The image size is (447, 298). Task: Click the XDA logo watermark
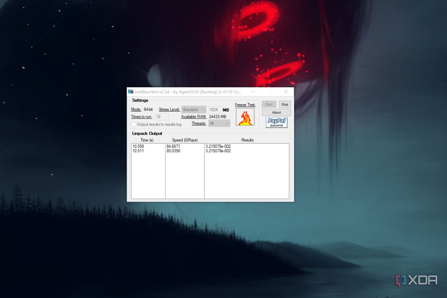(x=416, y=280)
